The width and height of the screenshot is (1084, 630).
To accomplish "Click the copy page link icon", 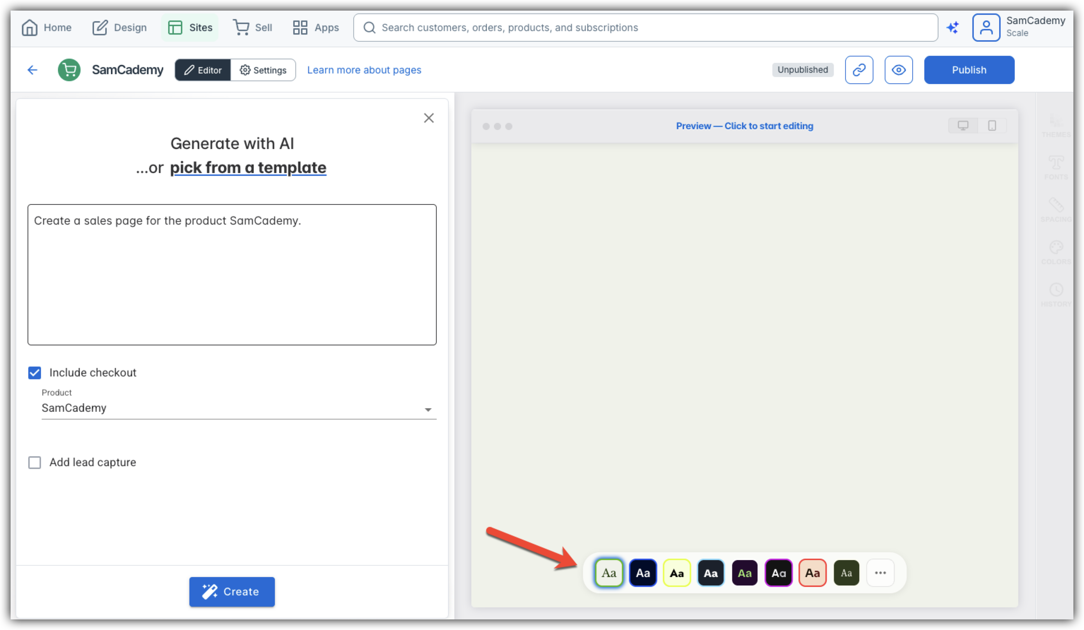I will click(x=859, y=70).
